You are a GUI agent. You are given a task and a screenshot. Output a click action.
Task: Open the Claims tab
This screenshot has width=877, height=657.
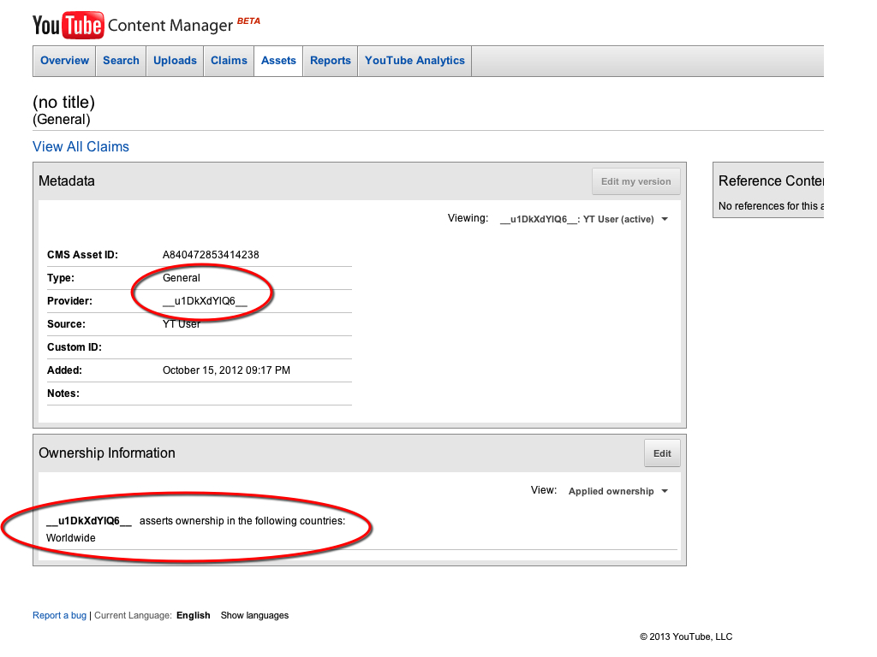pos(229,61)
